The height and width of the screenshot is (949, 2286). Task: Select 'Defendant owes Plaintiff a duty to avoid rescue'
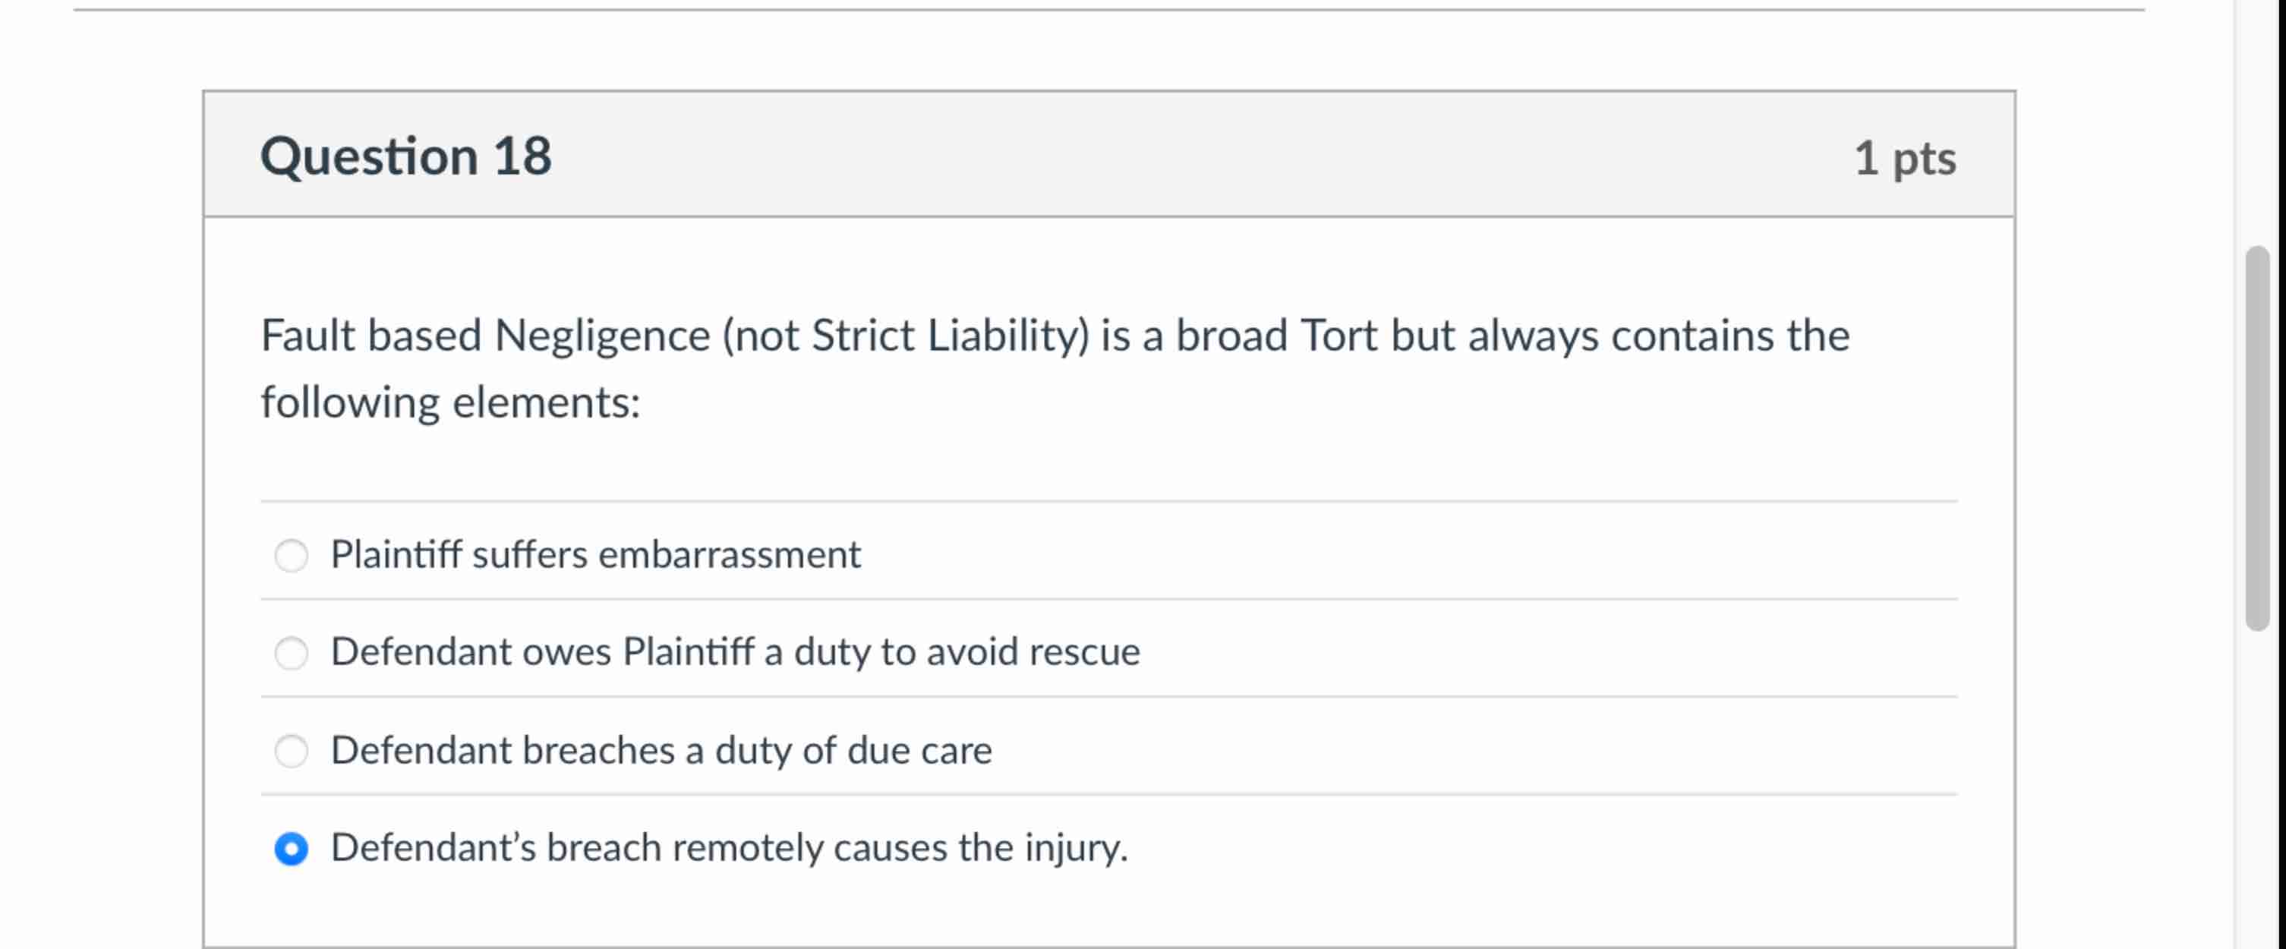(x=293, y=654)
